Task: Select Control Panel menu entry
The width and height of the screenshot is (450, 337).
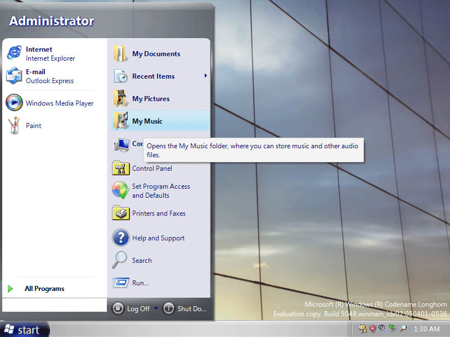Action: (x=160, y=168)
